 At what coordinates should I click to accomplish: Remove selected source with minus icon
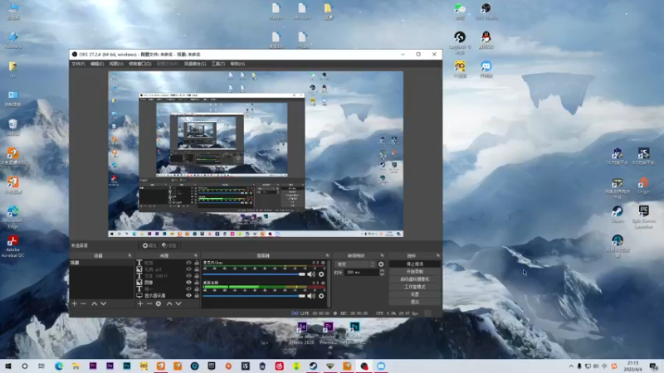(149, 303)
